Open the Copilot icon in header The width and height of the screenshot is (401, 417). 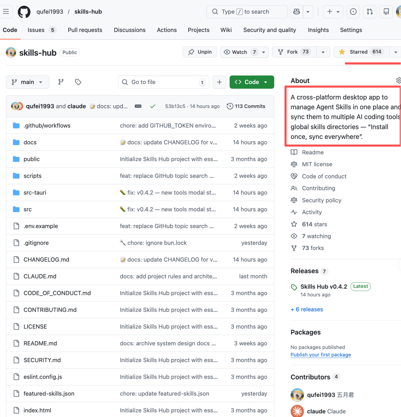pos(297,12)
